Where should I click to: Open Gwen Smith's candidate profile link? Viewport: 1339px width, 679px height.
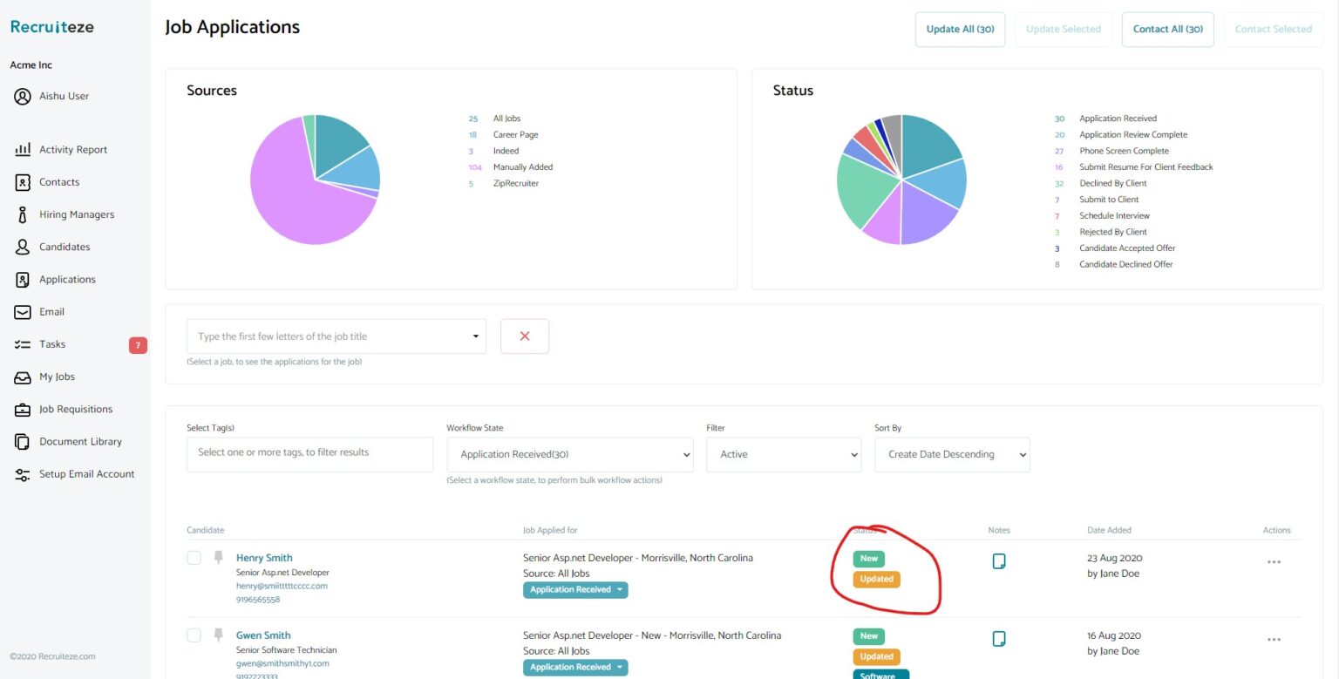263,635
